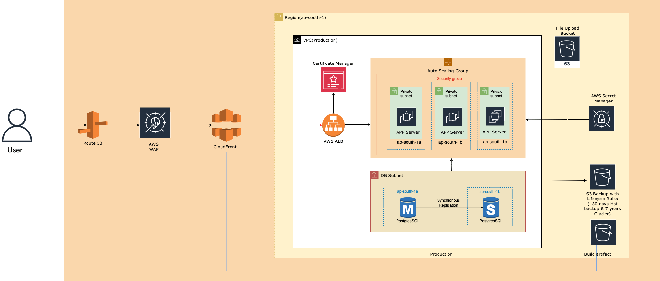This screenshot has width=660, height=281.
Task: Select the AWS Secret Manager label
Action: [x=603, y=98]
